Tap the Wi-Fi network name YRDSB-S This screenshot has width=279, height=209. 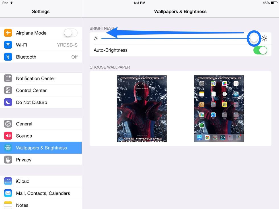(67, 45)
